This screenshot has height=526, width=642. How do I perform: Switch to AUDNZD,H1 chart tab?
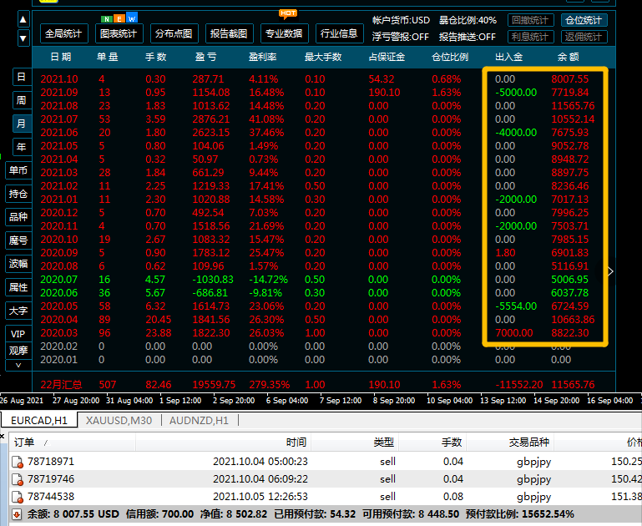199,421
